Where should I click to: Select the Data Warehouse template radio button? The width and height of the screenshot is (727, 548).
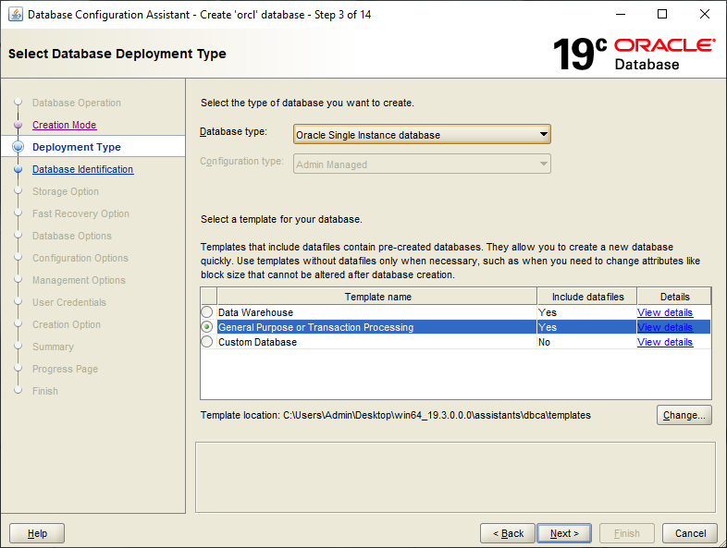coord(207,313)
